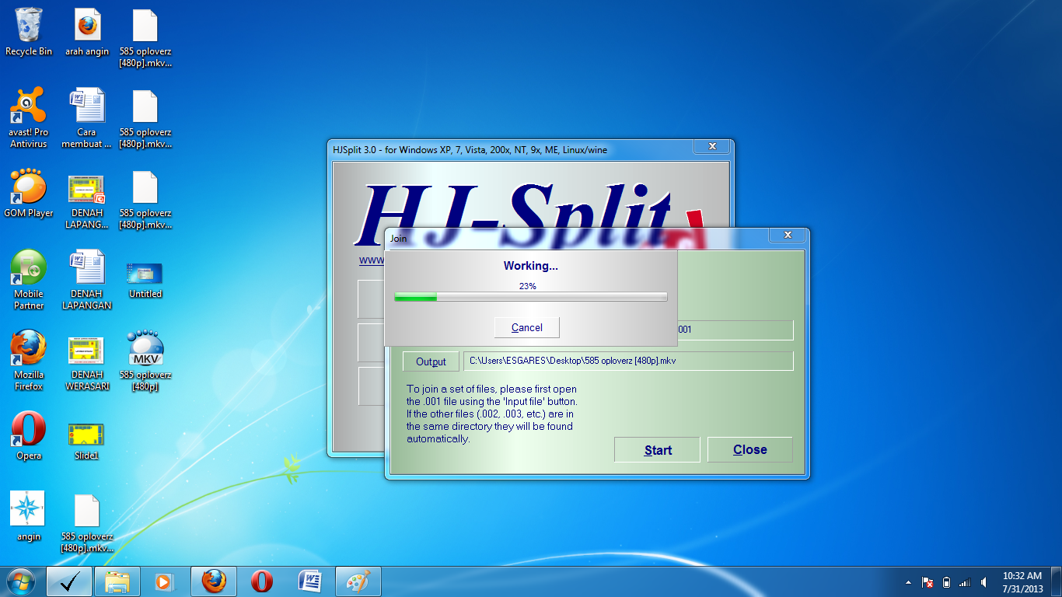Switch to Microsoft Word in the taskbar
The width and height of the screenshot is (1062, 597).
(310, 581)
